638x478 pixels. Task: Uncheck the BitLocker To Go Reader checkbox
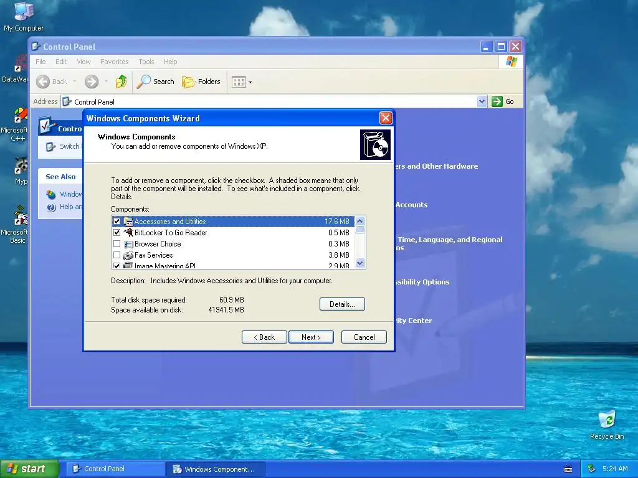tap(117, 233)
